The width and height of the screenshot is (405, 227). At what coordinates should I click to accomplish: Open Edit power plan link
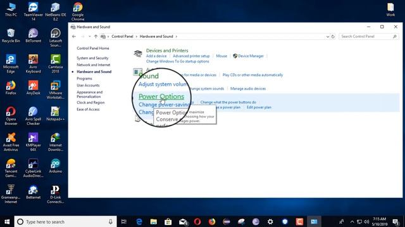pos(259,107)
